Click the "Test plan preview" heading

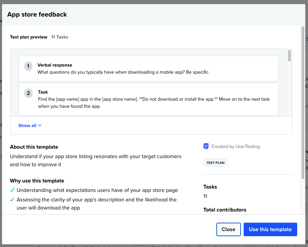coord(29,37)
